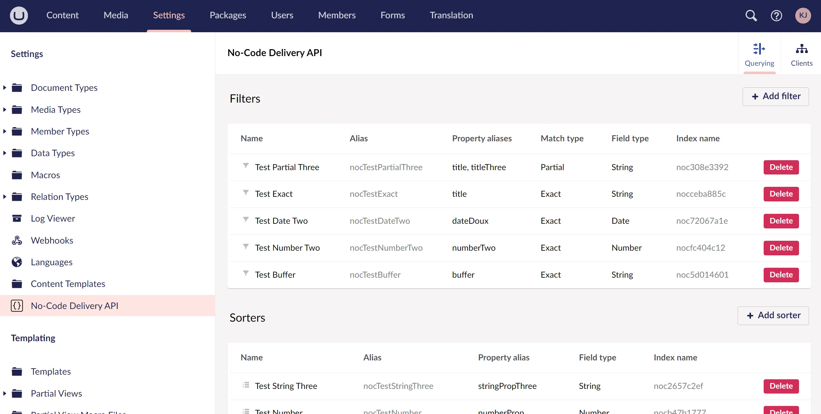This screenshot has width=821, height=414.
Task: Open the help question mark icon
Action: click(x=776, y=15)
